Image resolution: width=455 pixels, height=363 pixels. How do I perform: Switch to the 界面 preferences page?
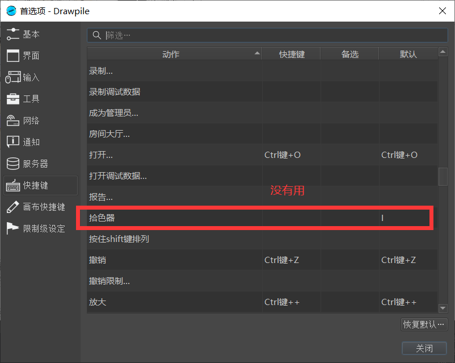pyautogui.click(x=41, y=56)
